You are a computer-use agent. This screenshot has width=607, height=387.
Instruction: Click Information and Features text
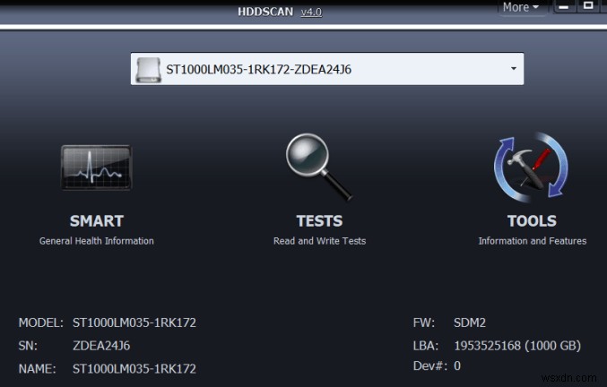click(x=533, y=241)
